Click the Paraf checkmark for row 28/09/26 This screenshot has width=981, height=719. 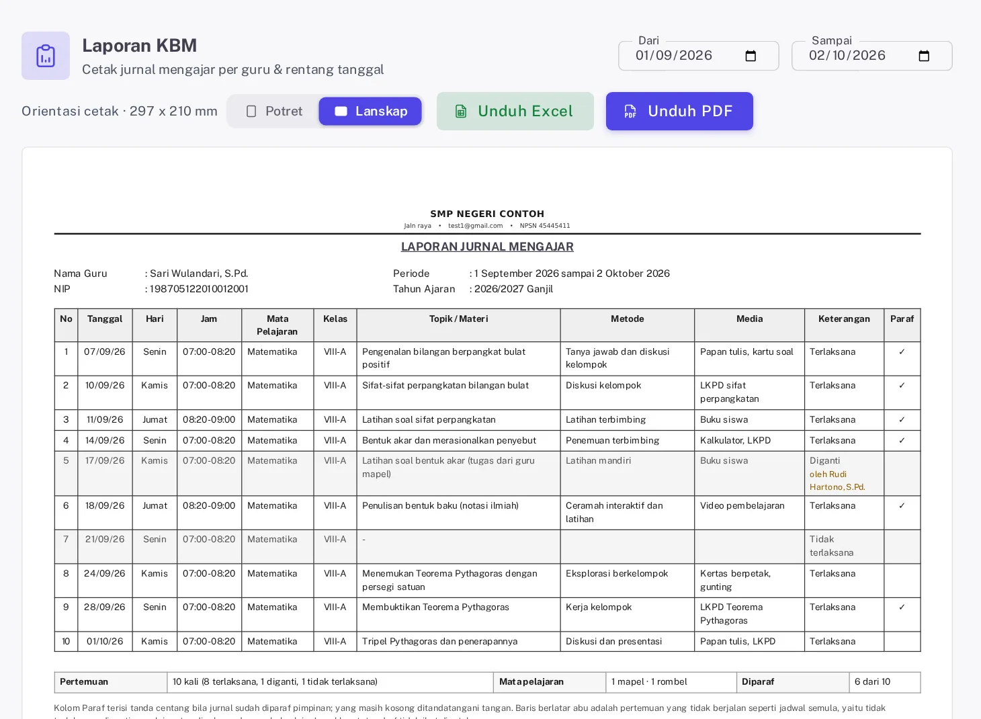tap(902, 607)
